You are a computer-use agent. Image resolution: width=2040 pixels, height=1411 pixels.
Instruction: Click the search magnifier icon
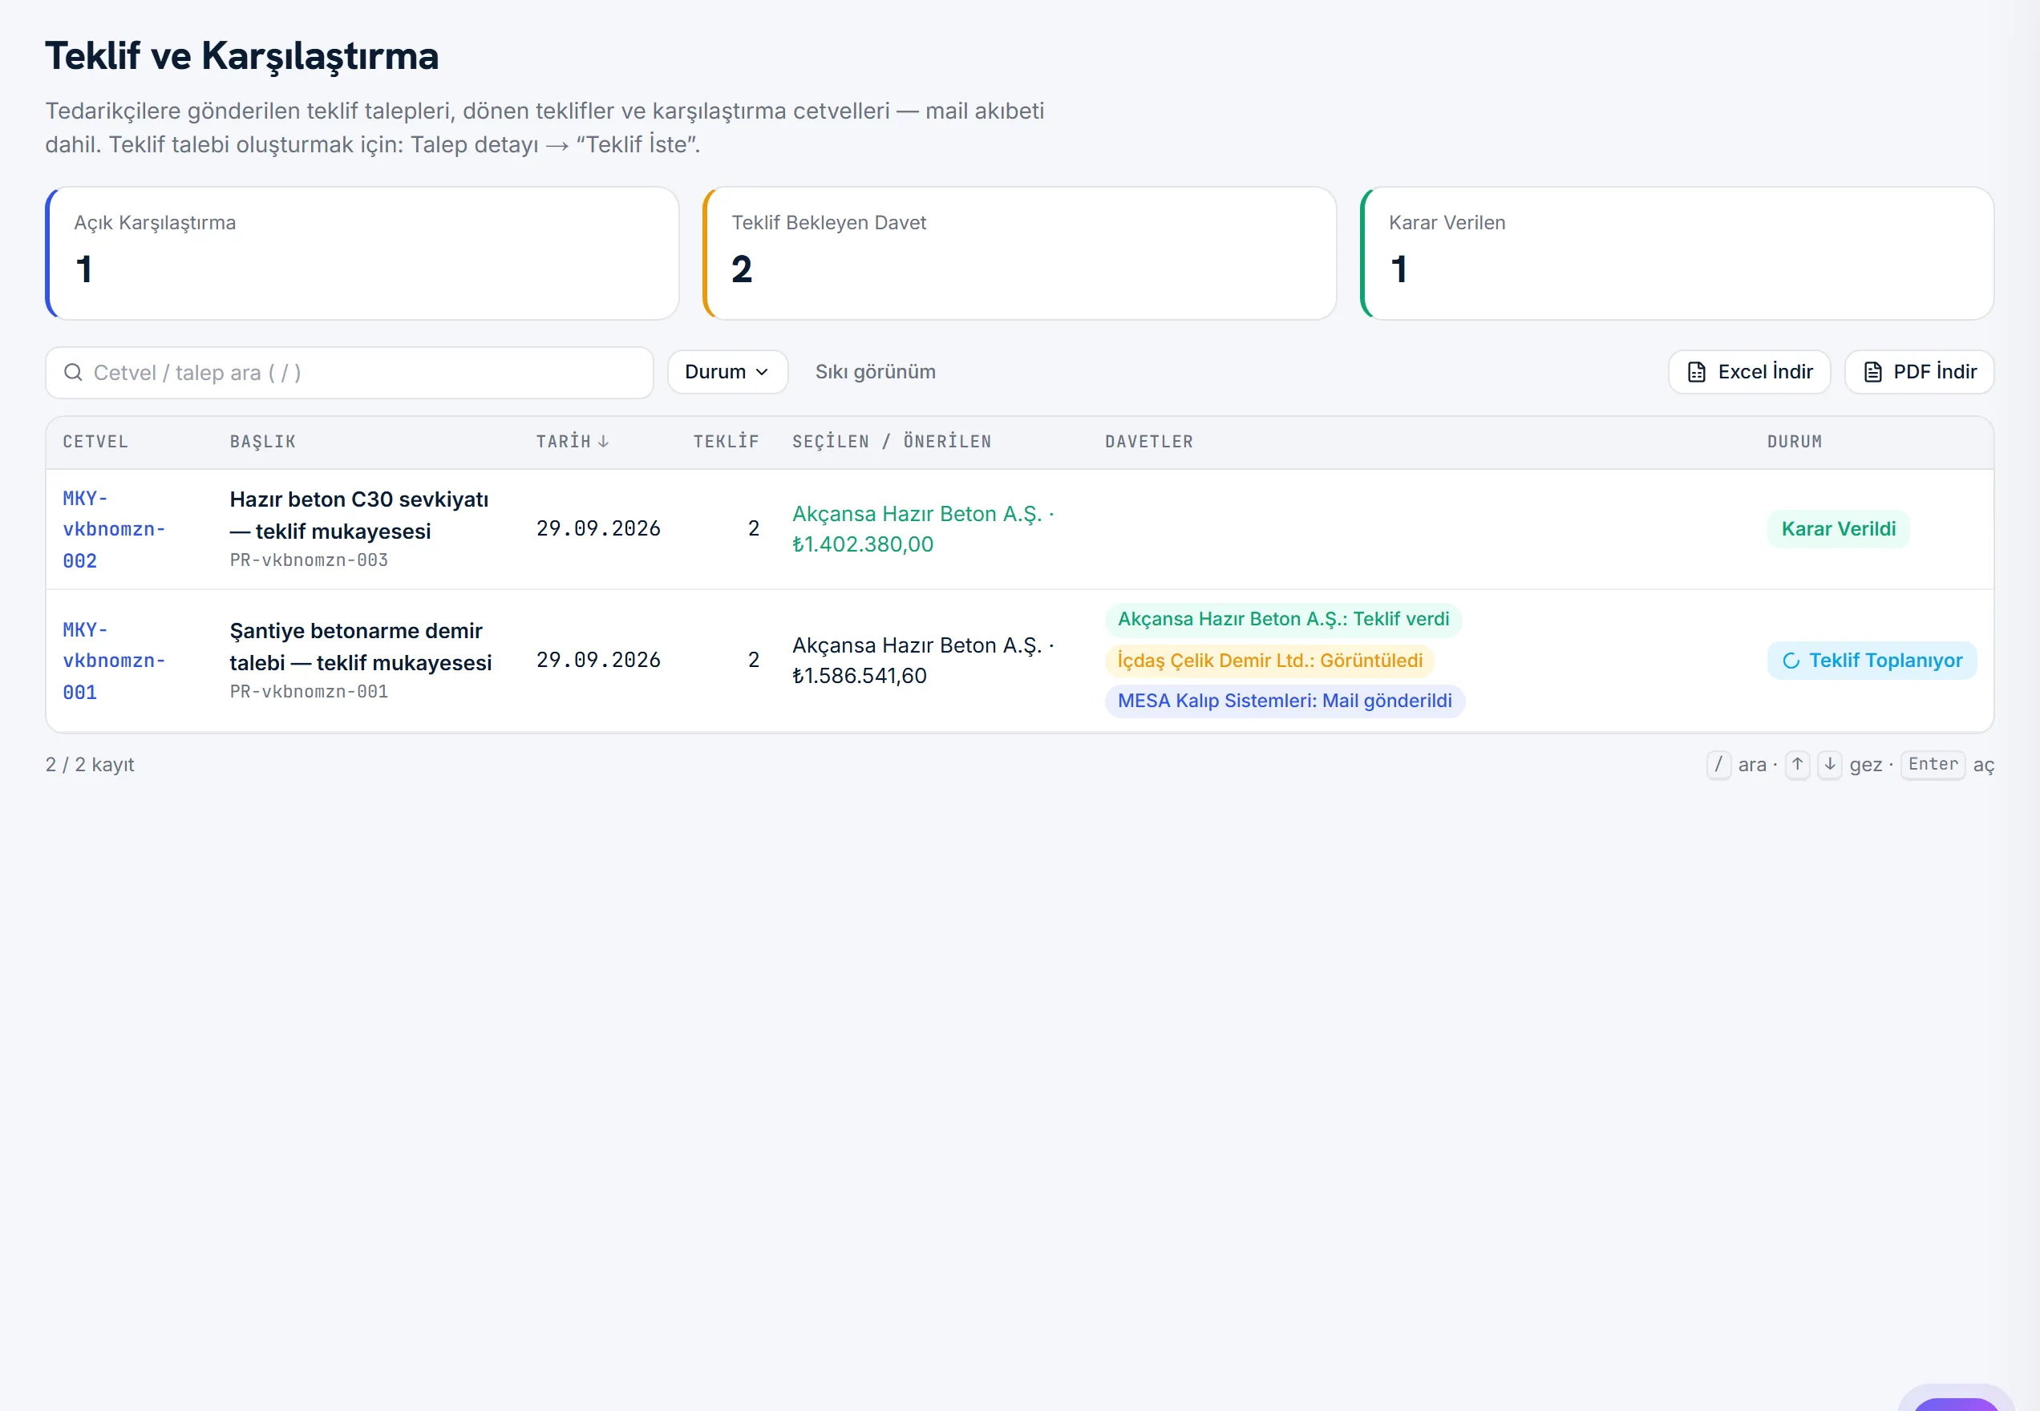point(74,372)
